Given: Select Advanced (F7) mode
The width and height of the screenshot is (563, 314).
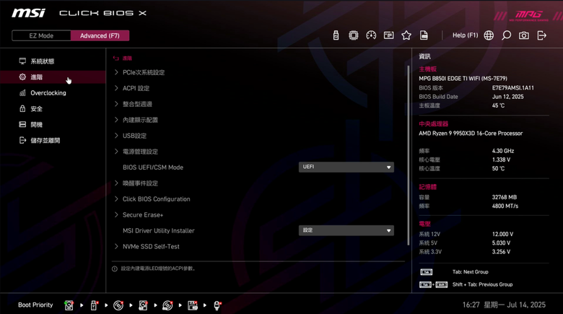Looking at the screenshot, I should [100, 35].
